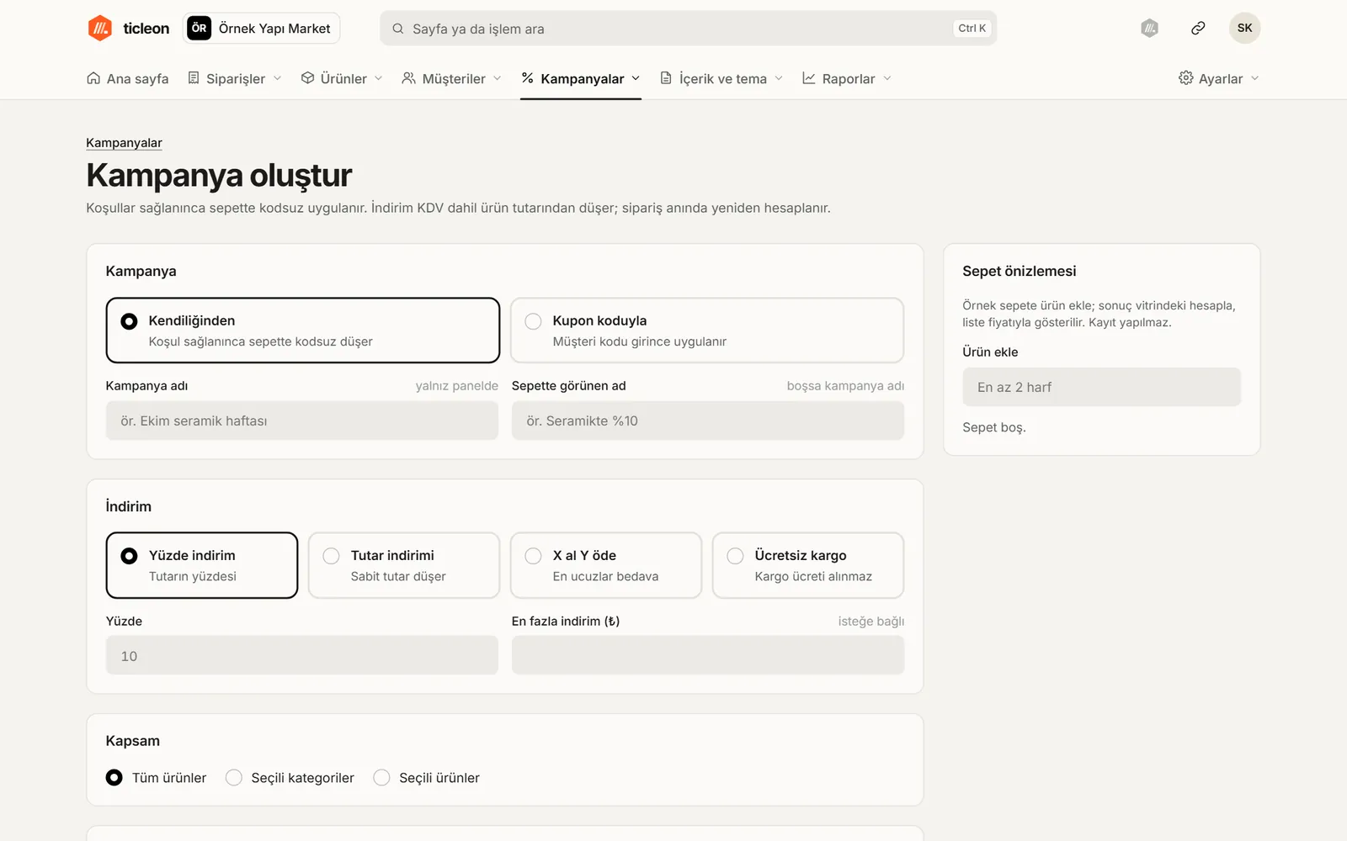Click the Yüzde value field

point(302,655)
